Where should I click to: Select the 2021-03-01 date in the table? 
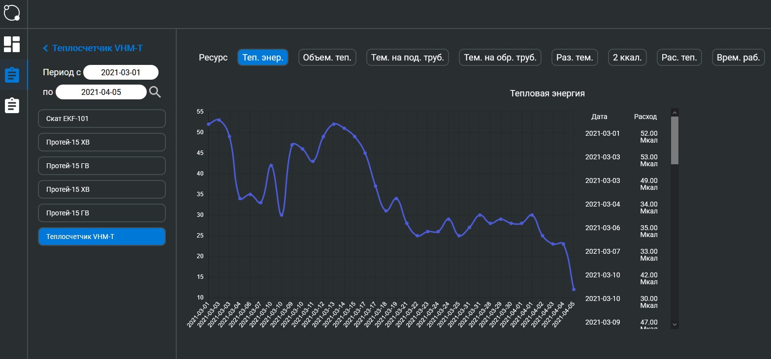603,133
